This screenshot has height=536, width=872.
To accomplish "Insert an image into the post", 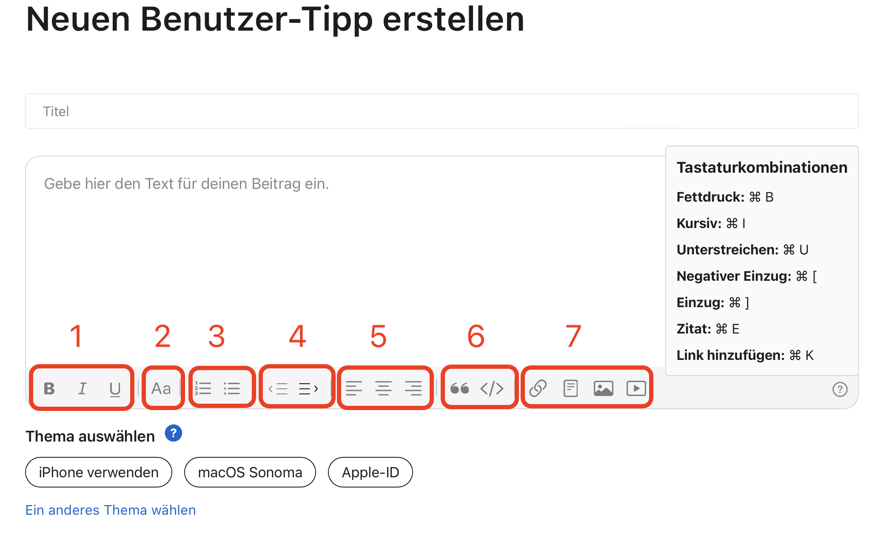I will [x=603, y=388].
